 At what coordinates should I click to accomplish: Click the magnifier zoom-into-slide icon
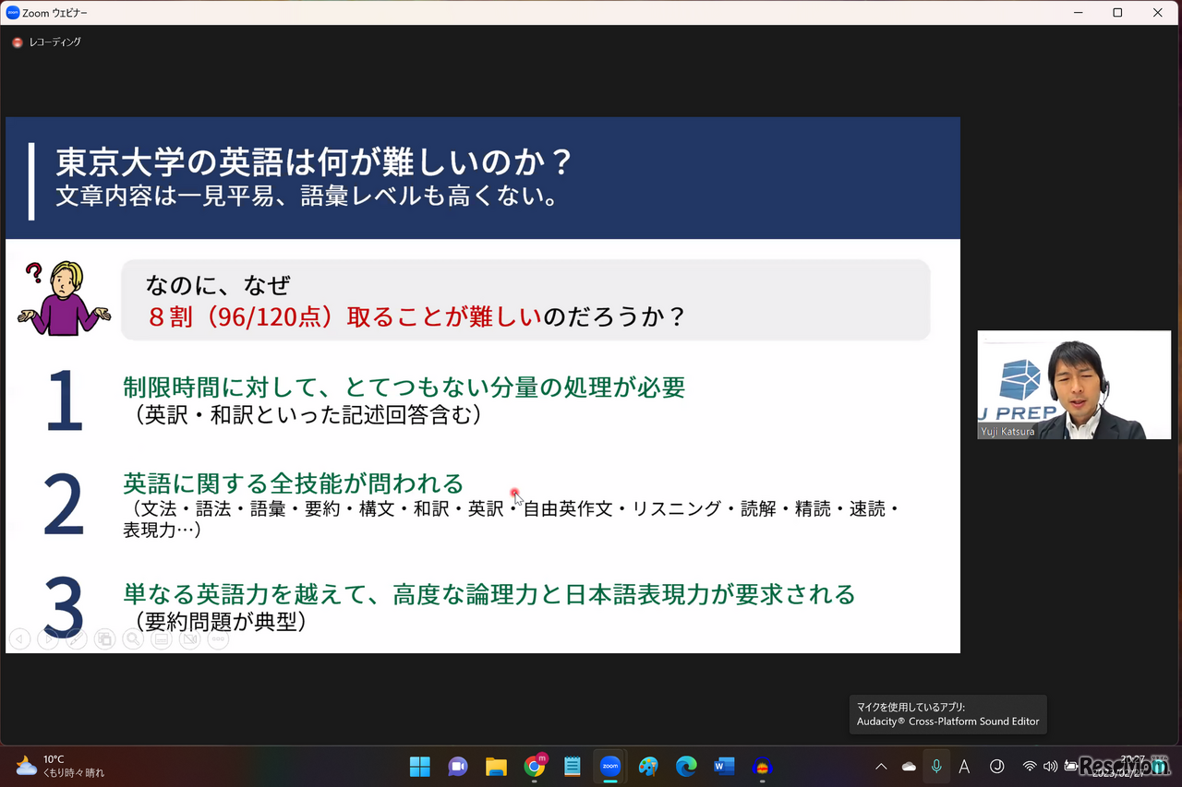click(x=132, y=638)
